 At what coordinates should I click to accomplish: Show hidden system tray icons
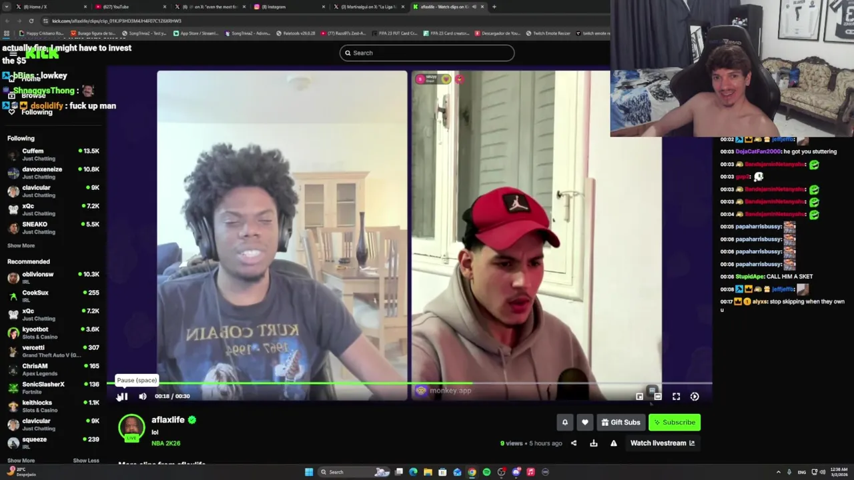pyautogui.click(x=778, y=472)
